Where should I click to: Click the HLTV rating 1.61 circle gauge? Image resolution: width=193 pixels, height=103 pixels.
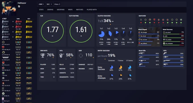click(81, 31)
